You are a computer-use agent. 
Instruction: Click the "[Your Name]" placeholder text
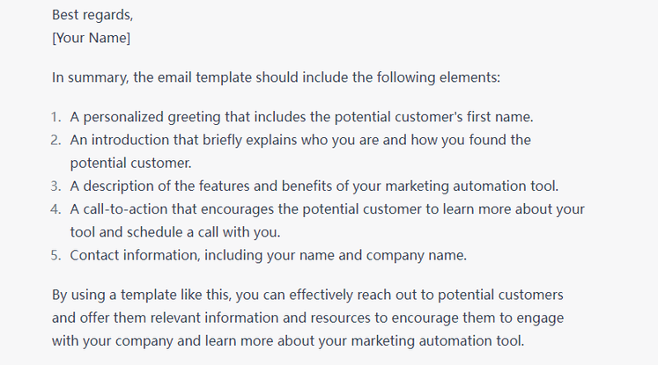tap(92, 38)
